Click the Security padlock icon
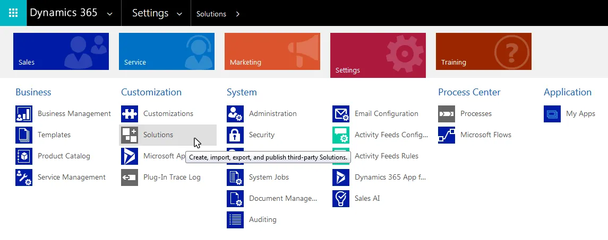The width and height of the screenshot is (608, 240). point(235,135)
